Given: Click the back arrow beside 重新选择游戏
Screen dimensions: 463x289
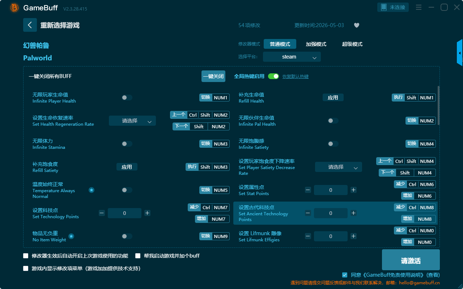Looking at the screenshot, I should click(30, 25).
